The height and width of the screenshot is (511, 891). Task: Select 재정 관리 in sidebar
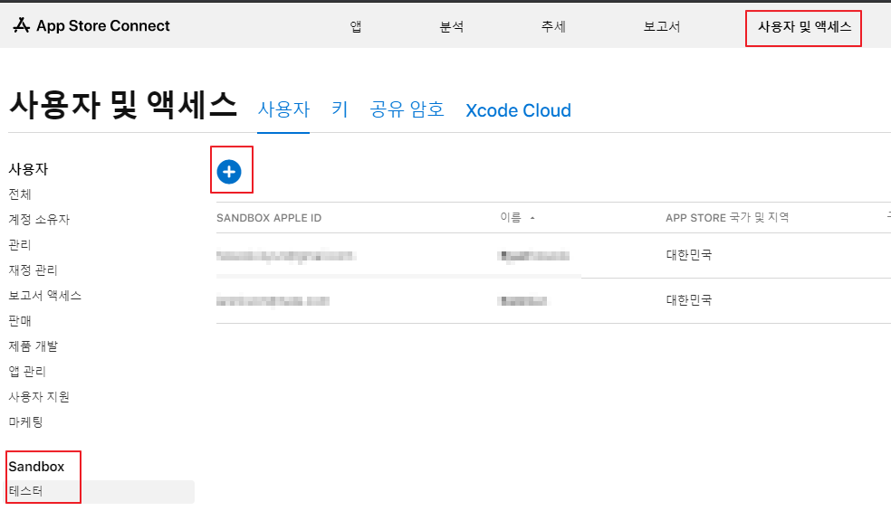[33, 270]
